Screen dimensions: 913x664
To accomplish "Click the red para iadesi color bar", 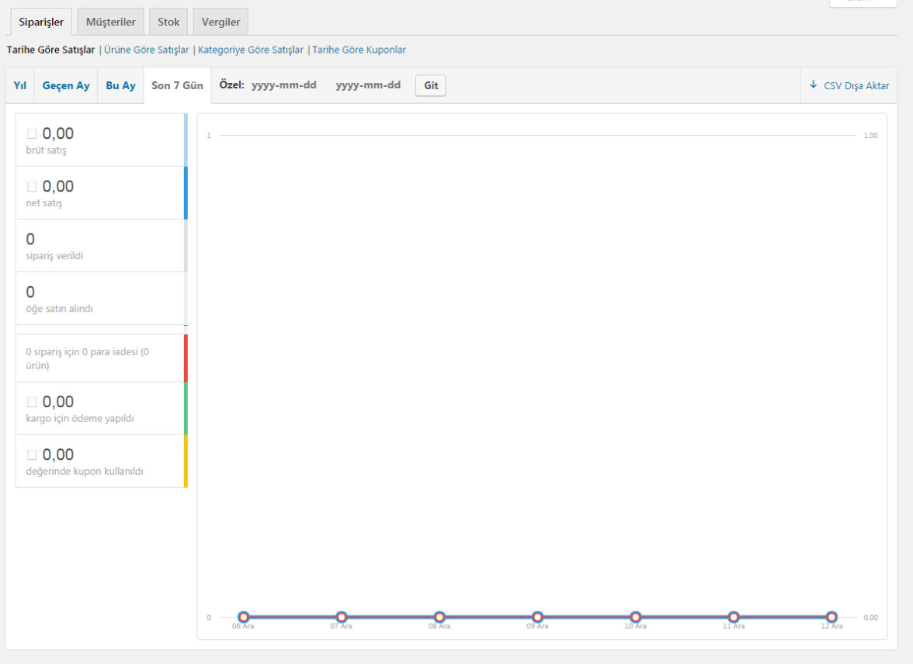I will coord(186,358).
